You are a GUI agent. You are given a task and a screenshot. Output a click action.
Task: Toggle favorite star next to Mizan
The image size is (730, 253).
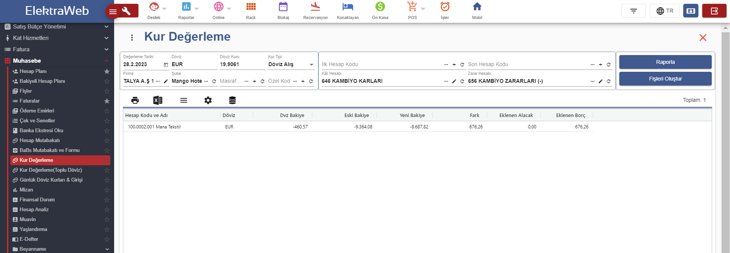[107, 190]
